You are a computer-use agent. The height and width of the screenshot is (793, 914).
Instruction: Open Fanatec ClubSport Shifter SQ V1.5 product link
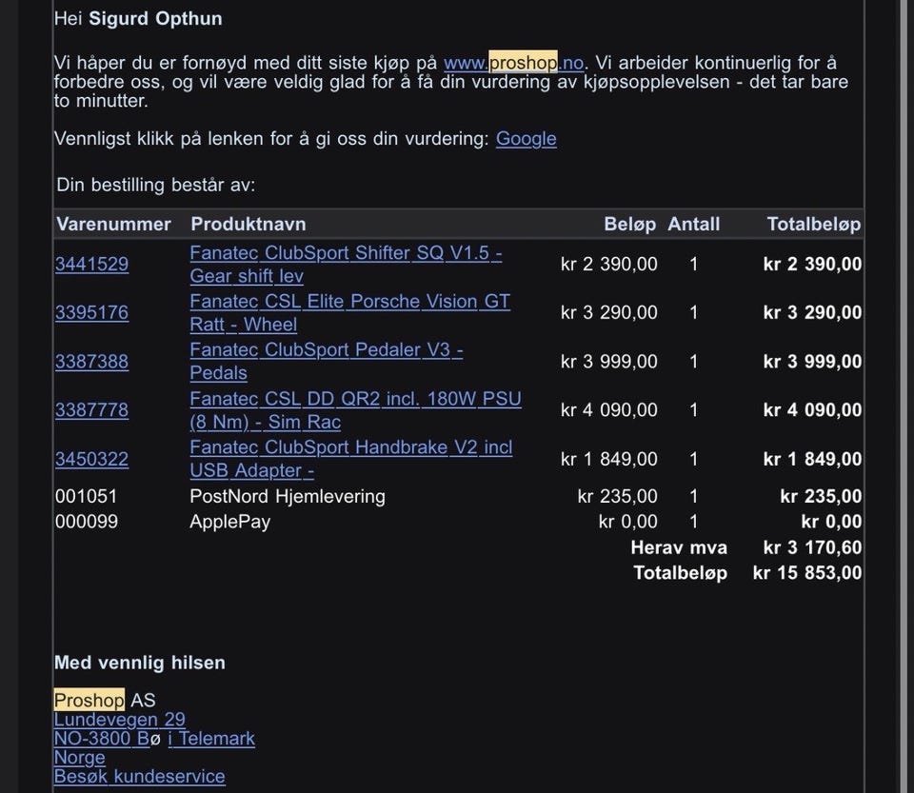pyautogui.click(x=346, y=264)
